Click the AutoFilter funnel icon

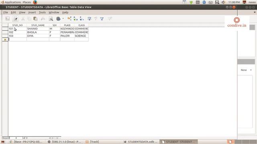90,19
